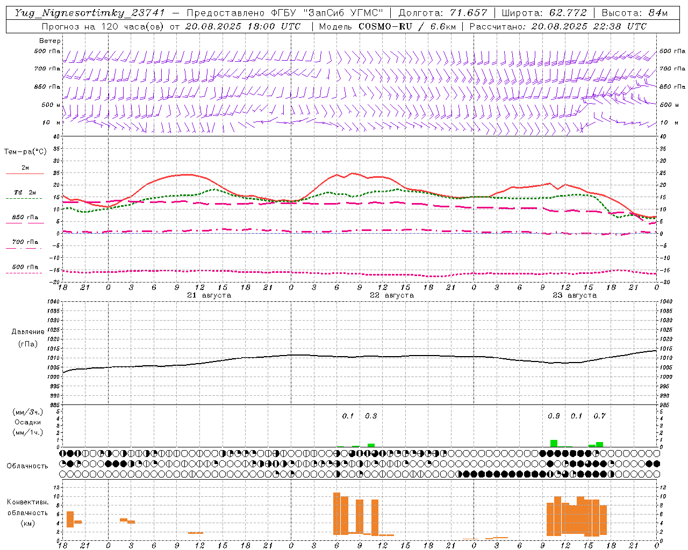Click the (гПа) pressure unit label

(28, 344)
